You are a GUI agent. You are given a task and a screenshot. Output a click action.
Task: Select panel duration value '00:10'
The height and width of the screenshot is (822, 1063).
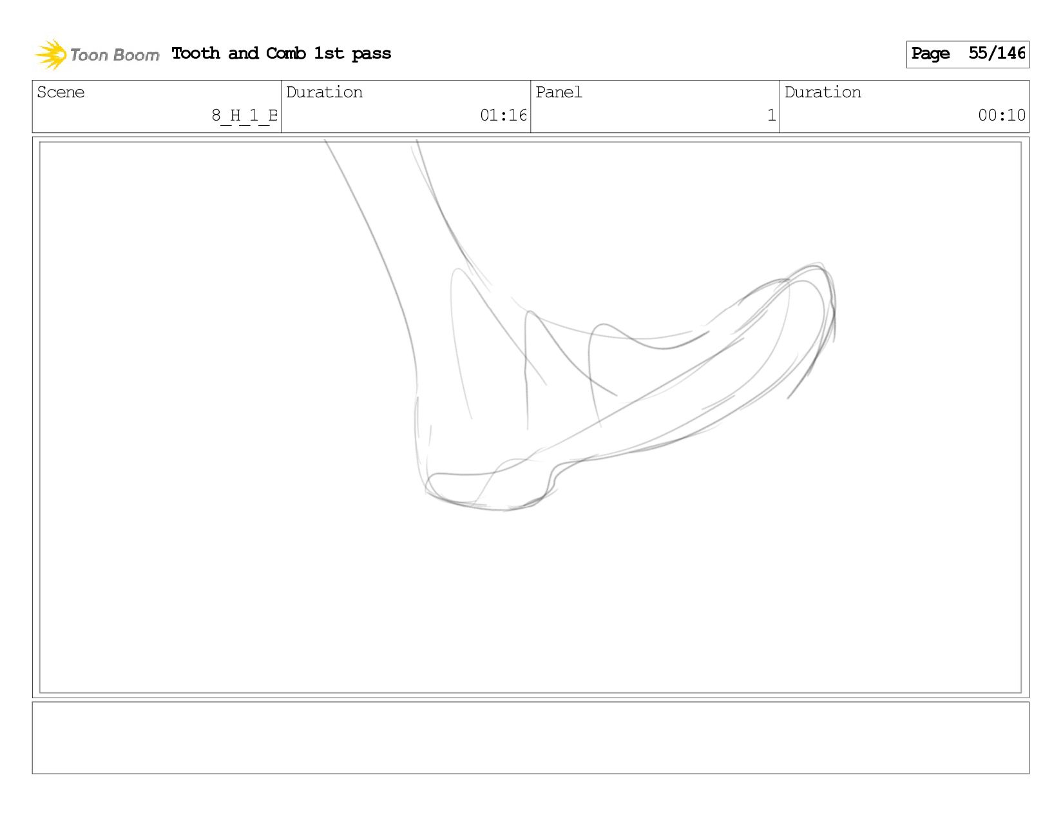pos(1001,115)
